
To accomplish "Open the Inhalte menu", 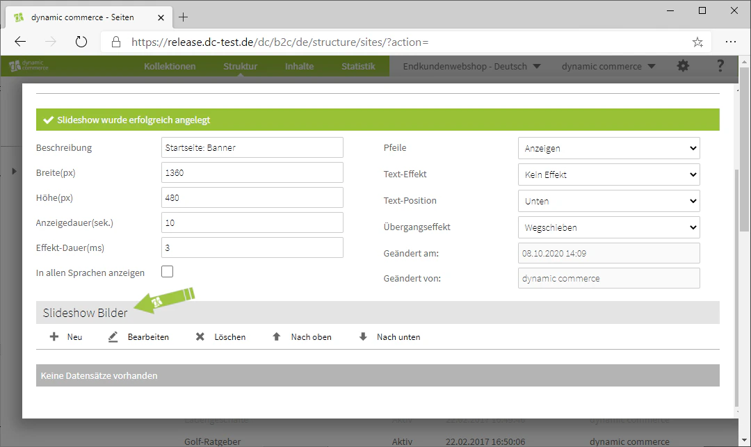I will point(299,66).
